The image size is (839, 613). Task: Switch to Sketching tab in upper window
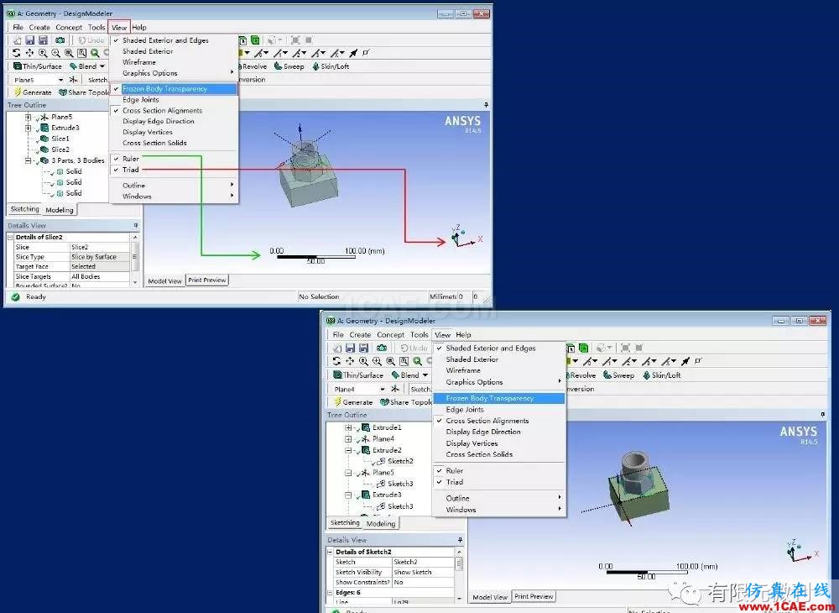24,209
